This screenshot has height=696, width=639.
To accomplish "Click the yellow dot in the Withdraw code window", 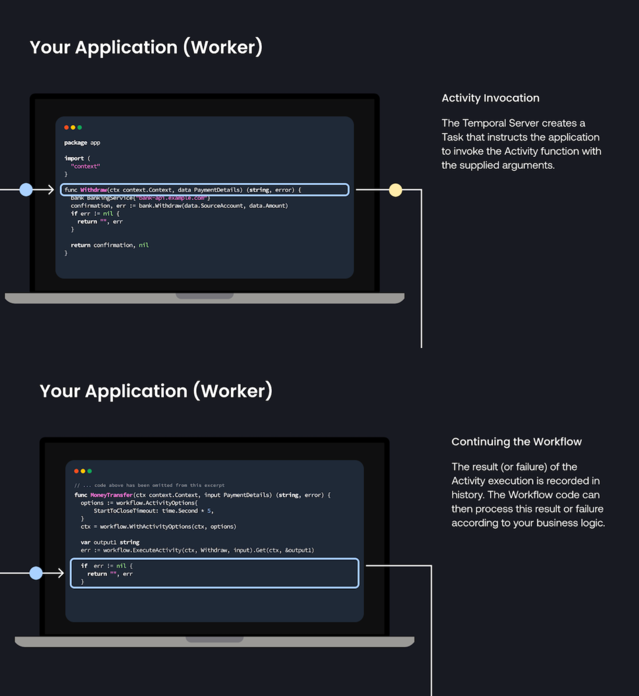I will 73,128.
